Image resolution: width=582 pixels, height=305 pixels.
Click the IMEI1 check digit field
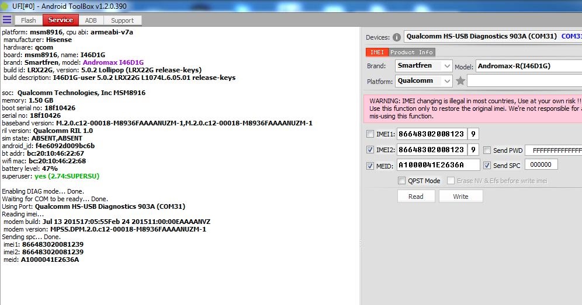tap(473, 134)
